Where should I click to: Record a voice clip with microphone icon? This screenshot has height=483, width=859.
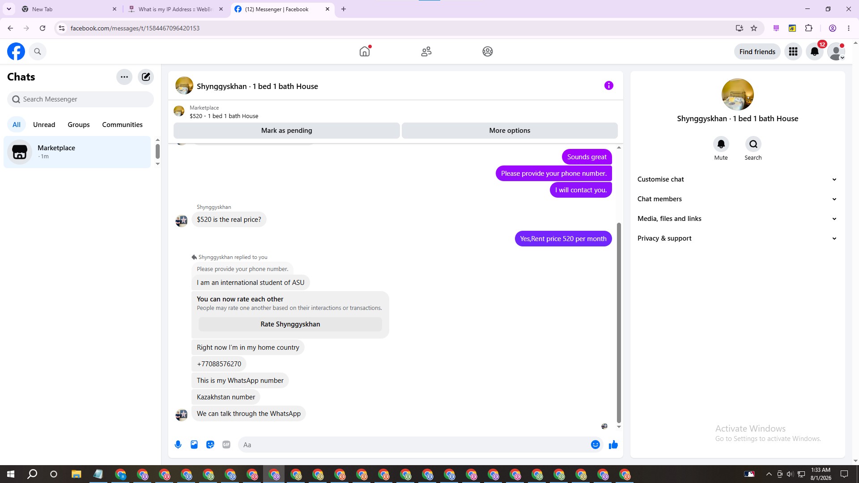tap(178, 445)
